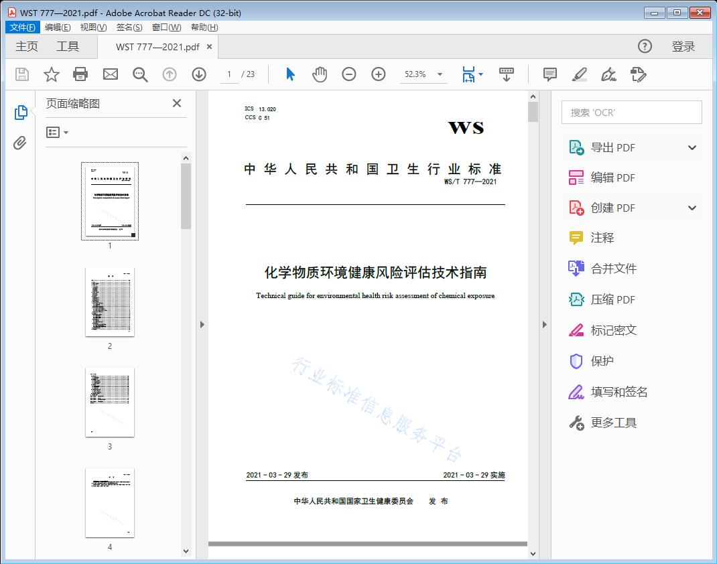Activate the arrow selection tool
Screen dimensions: 717x564
(290, 74)
